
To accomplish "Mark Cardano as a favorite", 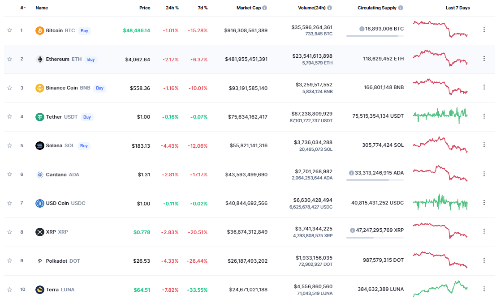I will pyautogui.click(x=10, y=175).
